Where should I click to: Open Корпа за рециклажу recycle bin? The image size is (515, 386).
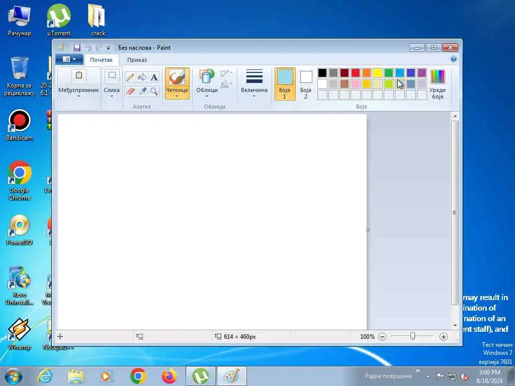(20, 76)
